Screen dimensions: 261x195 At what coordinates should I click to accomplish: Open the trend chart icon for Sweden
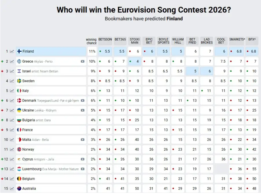click(12, 81)
